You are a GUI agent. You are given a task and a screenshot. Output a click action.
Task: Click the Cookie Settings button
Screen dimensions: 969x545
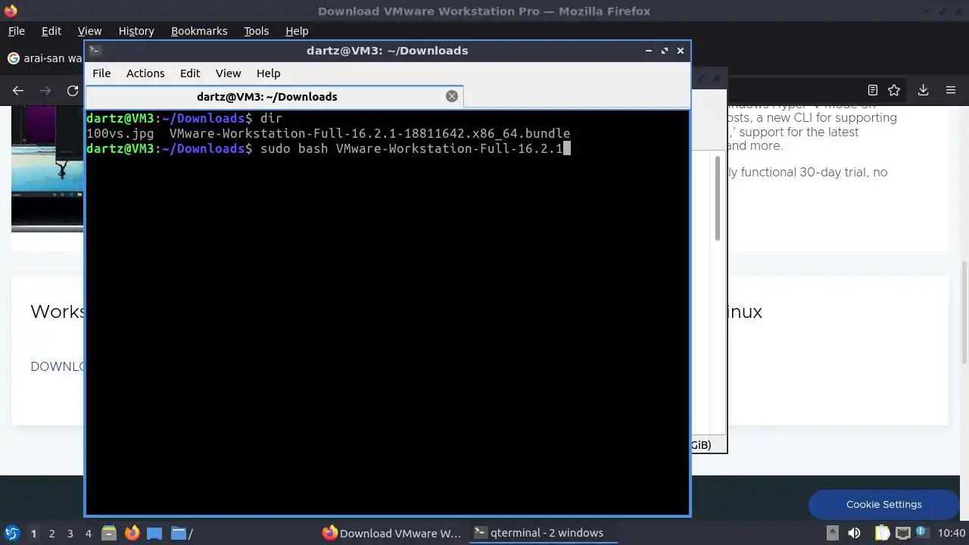pos(883,504)
